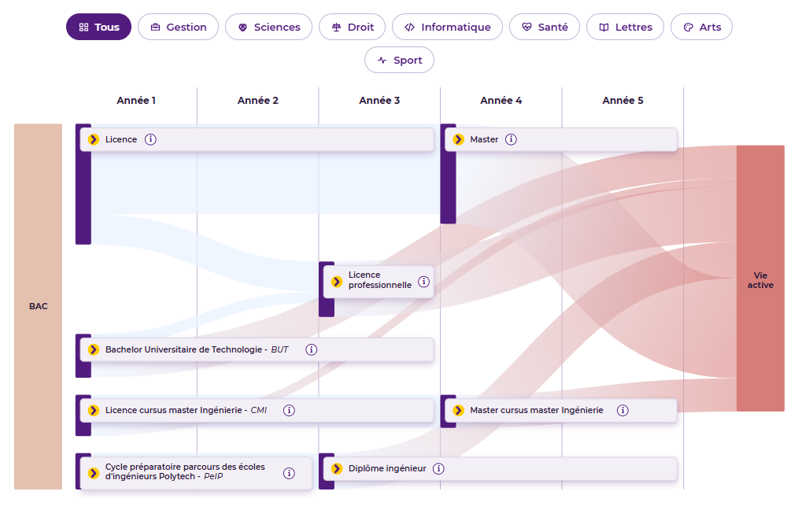The width and height of the screenshot is (798, 506).
Task: Filter by Gestion category
Action: coord(178,27)
